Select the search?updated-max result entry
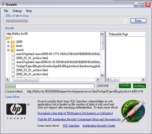152x134 pixels. (58, 54)
